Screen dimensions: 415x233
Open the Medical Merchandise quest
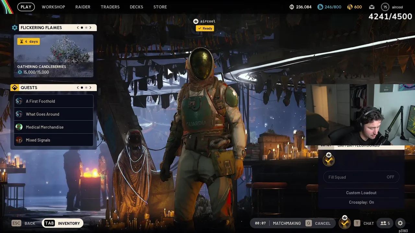(53, 127)
